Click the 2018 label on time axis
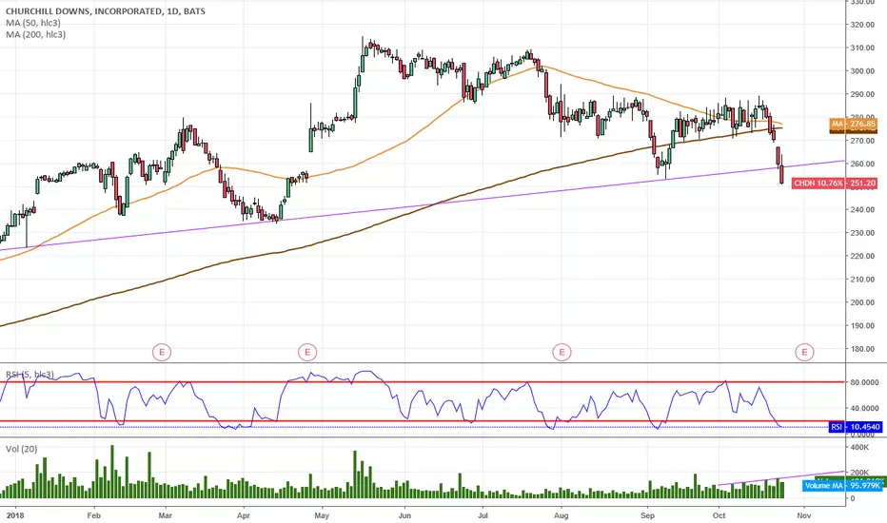 tap(15, 515)
